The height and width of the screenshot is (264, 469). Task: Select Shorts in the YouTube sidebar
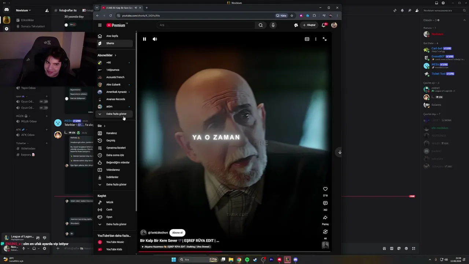(x=115, y=43)
